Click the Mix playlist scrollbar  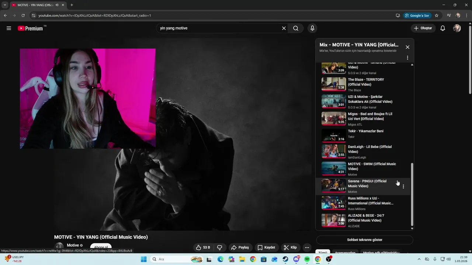click(x=412, y=195)
